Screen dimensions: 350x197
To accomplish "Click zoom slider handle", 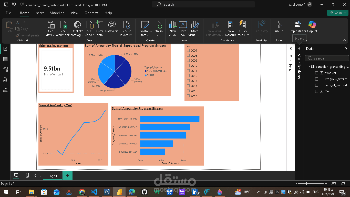I will 306,184.
